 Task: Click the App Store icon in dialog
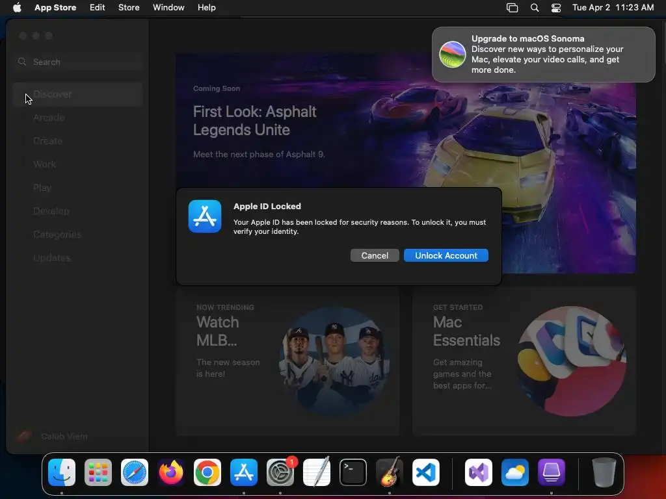[x=205, y=216]
